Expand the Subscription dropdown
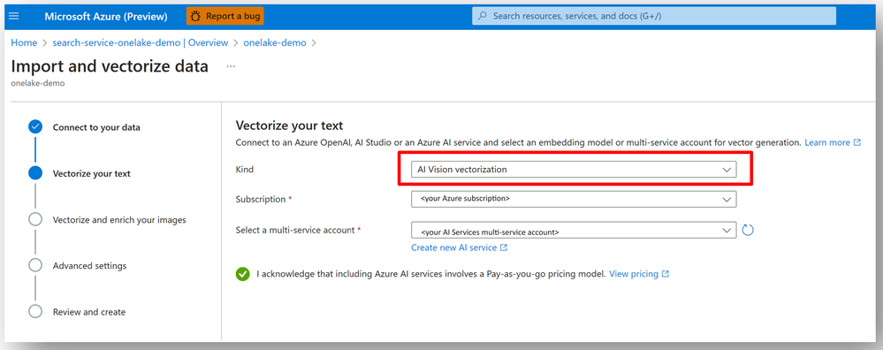Screen dimensions: 883x350 click(574, 199)
